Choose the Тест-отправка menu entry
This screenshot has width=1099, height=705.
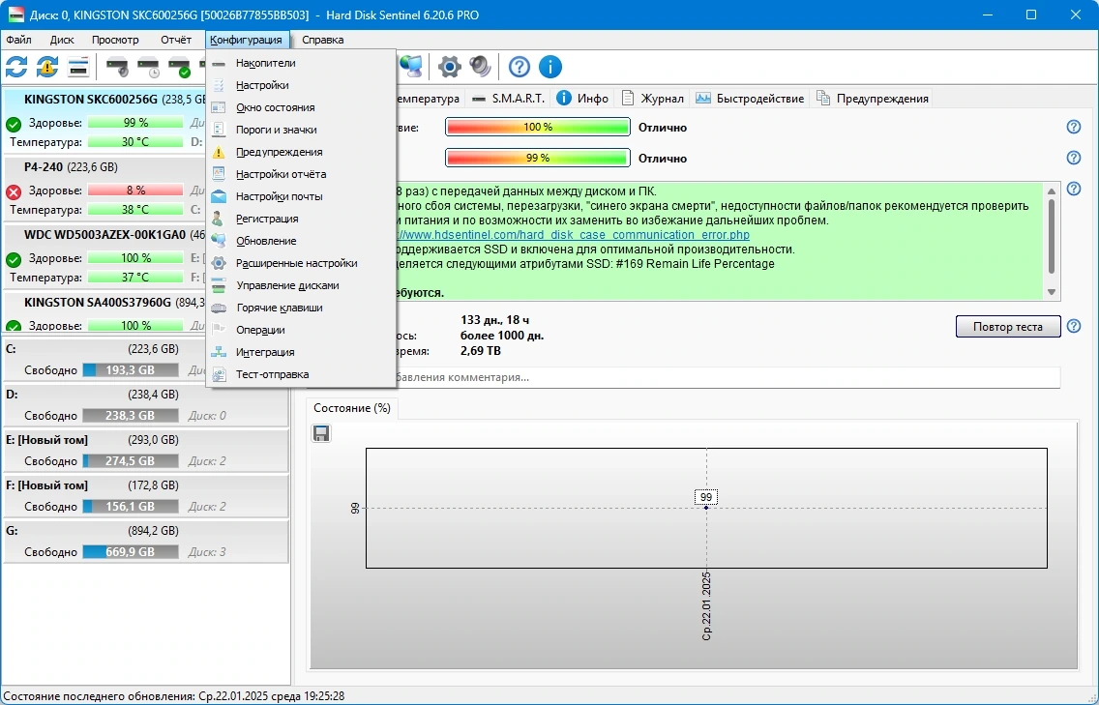(301, 374)
